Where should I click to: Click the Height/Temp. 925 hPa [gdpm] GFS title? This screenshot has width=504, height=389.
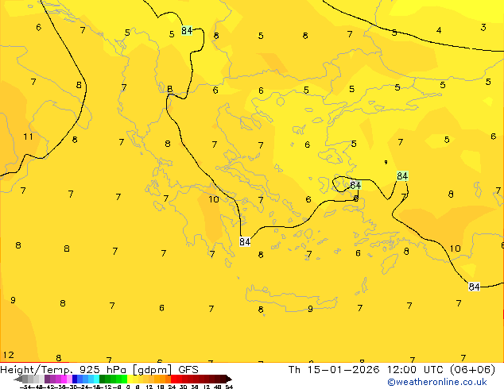pyautogui.click(x=99, y=370)
